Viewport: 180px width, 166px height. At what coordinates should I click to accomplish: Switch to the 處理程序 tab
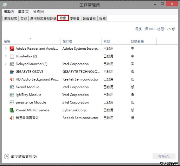point(10,18)
